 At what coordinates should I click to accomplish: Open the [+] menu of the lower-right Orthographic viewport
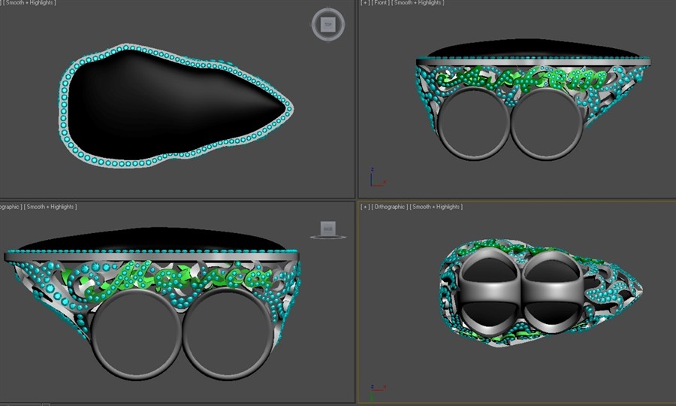(365, 207)
